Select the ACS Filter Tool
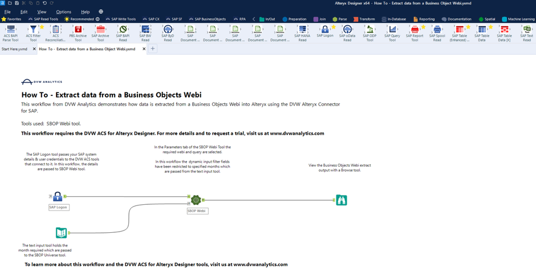The image size is (536, 275). tap(33, 33)
